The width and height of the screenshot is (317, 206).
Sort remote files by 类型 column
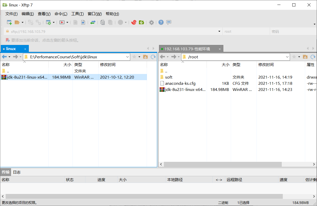pyautogui.click(x=244, y=65)
